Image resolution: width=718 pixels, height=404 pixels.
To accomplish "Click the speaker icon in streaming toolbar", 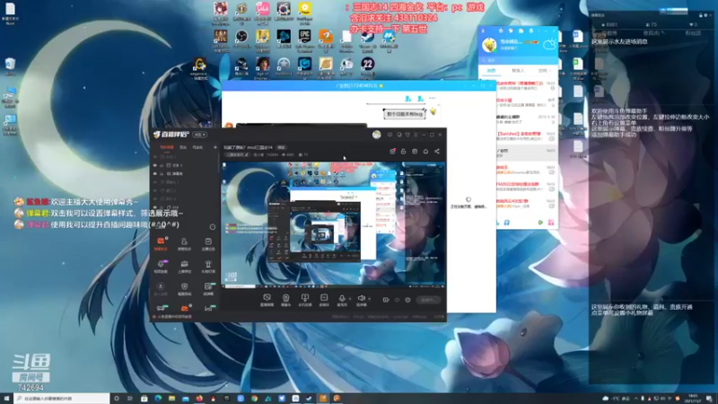I will 361,299.
